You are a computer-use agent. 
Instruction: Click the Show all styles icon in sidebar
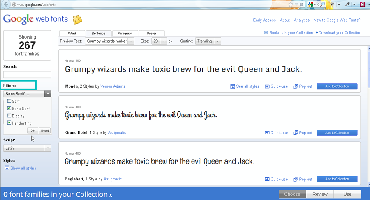click(x=7, y=168)
